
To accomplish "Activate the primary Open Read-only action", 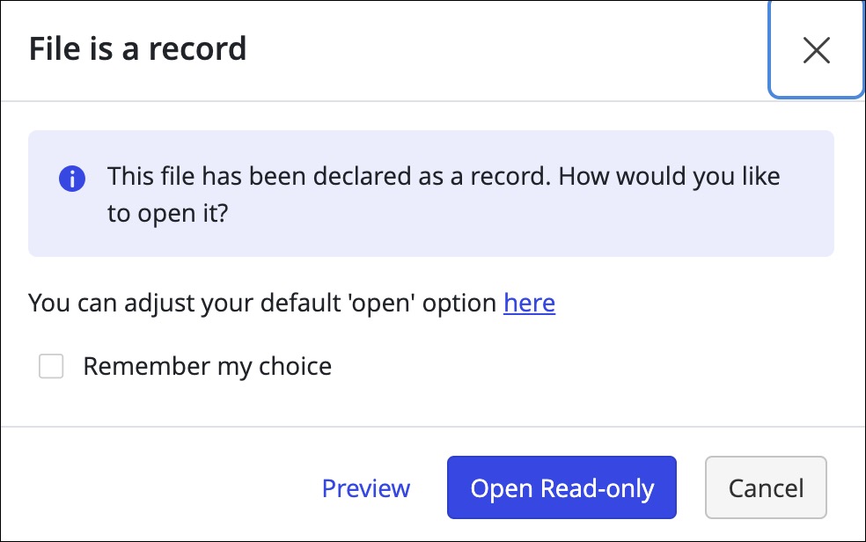I will 561,487.
